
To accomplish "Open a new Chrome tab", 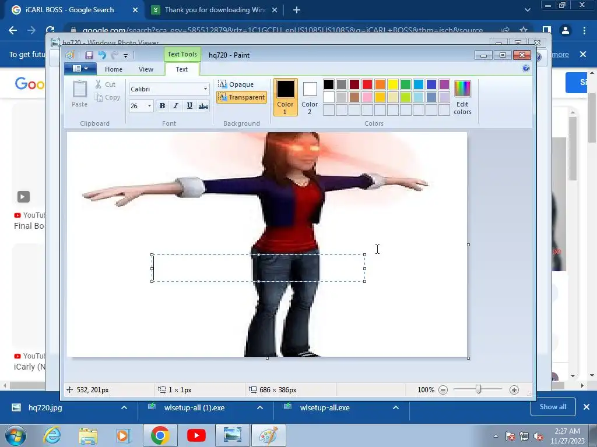I will pos(297,10).
